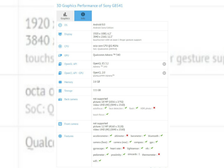Click the gps check mark
Screen dimensions: 224x168
pos(157,142)
